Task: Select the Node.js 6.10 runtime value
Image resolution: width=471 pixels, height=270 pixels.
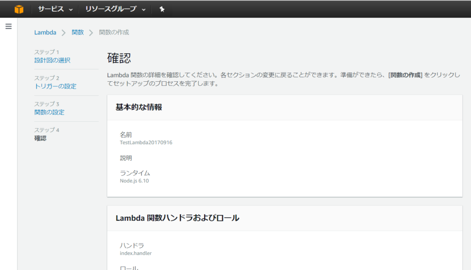Action: click(x=134, y=181)
